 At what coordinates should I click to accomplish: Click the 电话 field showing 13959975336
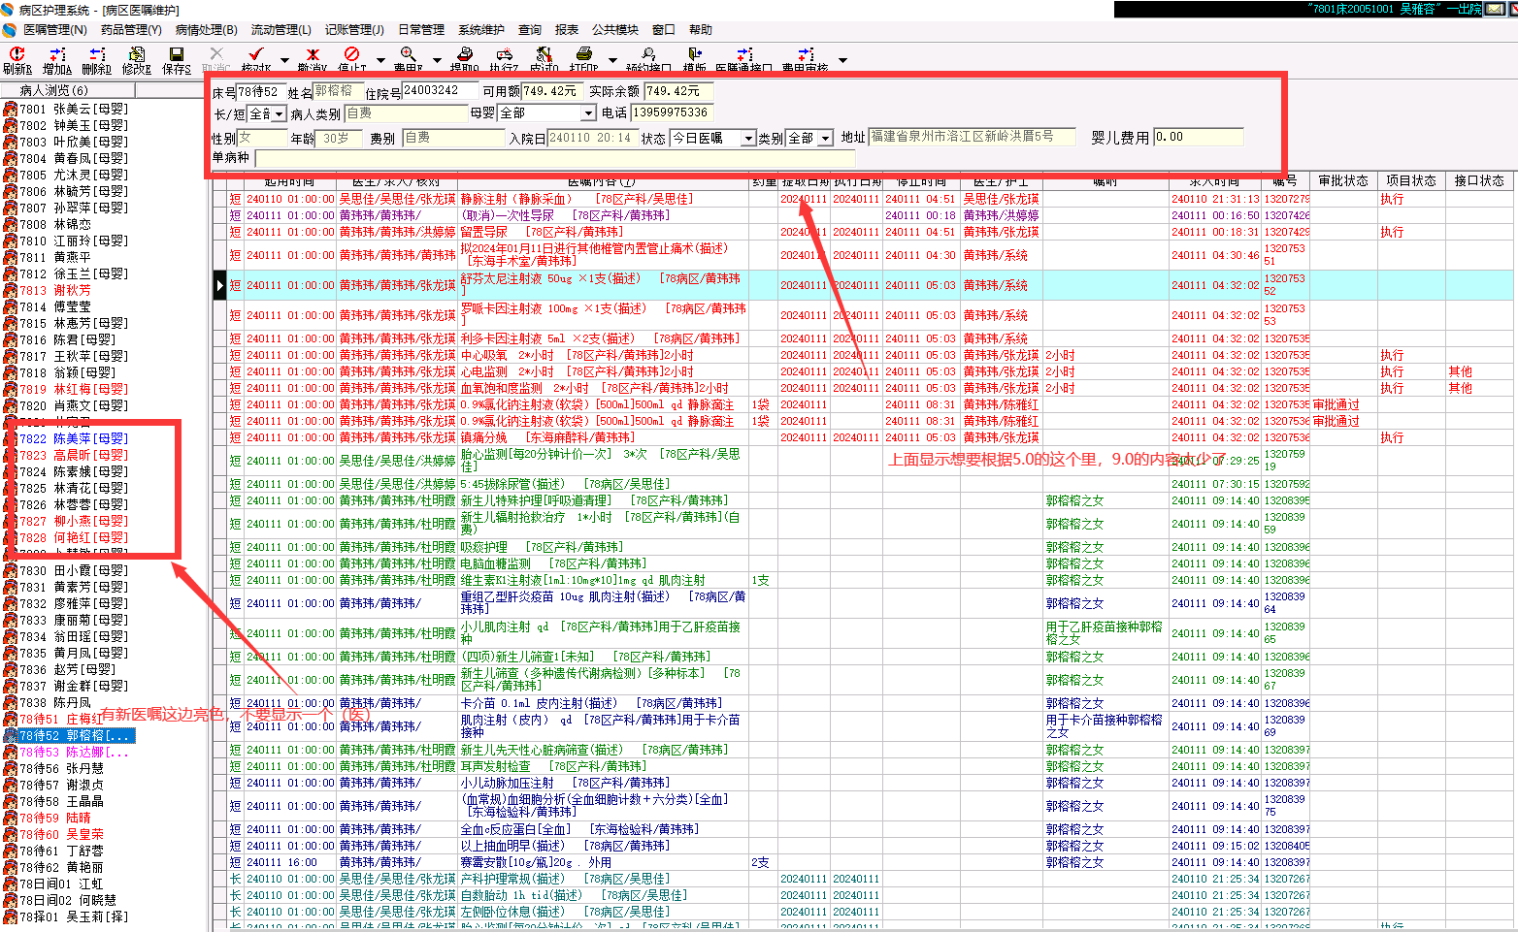(672, 112)
